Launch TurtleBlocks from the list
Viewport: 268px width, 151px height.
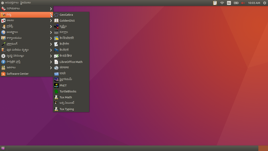[x=71, y=91]
